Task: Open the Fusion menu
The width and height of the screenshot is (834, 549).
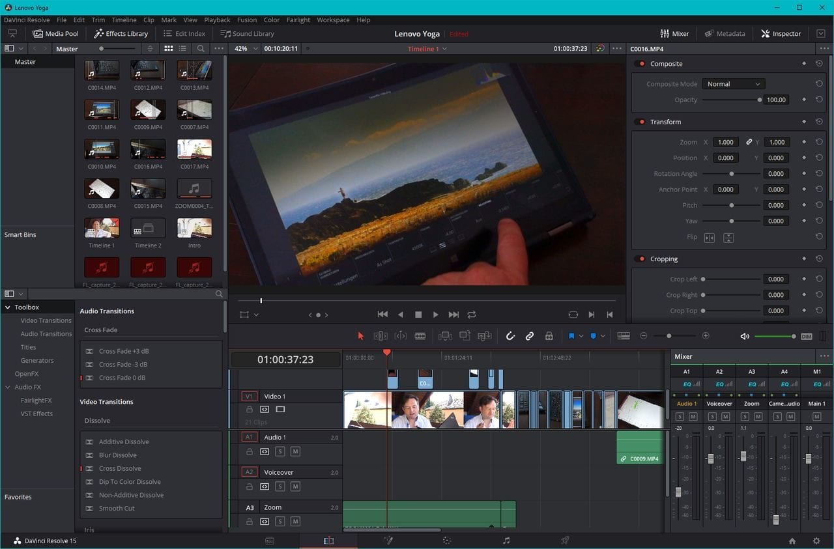Action: click(246, 20)
